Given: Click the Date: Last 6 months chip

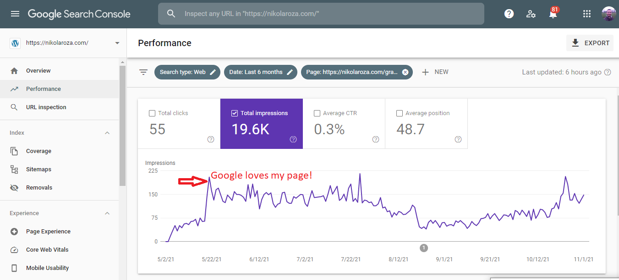Looking at the screenshot, I should tap(261, 72).
